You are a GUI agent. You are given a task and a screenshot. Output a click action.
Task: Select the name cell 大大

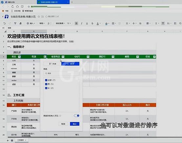click(x=14, y=61)
